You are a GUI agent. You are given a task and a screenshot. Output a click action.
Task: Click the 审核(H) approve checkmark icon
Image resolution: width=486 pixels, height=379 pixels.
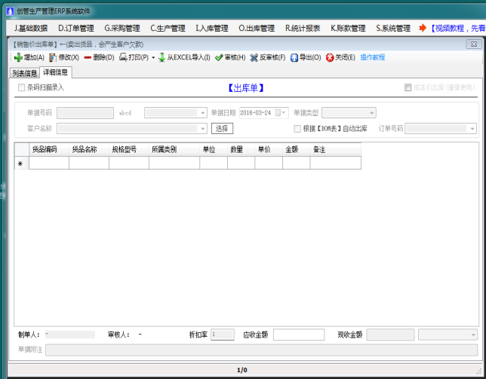pos(219,57)
